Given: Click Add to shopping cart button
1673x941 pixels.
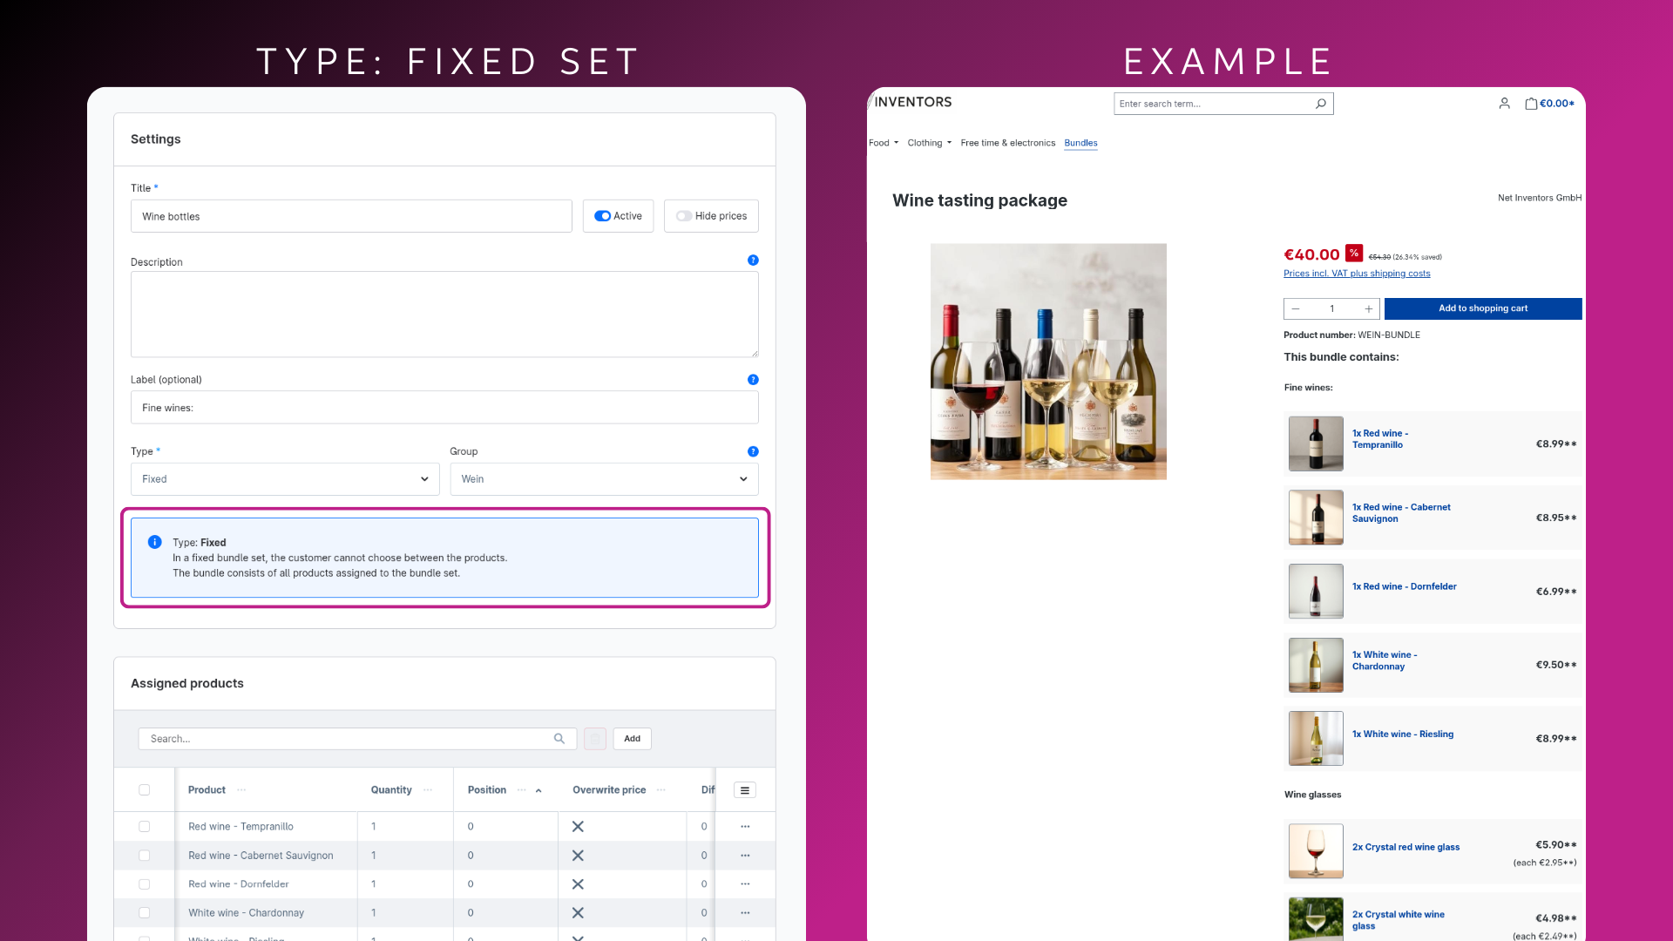Looking at the screenshot, I should click(1482, 308).
